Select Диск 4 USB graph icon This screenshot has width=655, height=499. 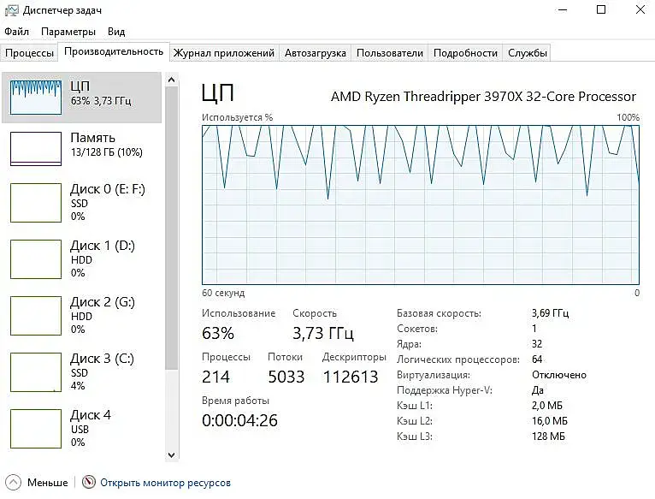tap(36, 429)
